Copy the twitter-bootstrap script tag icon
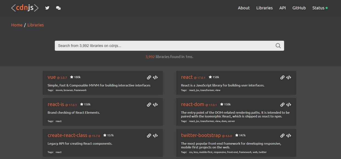This screenshot has width=341, height=159. [x=289, y=136]
